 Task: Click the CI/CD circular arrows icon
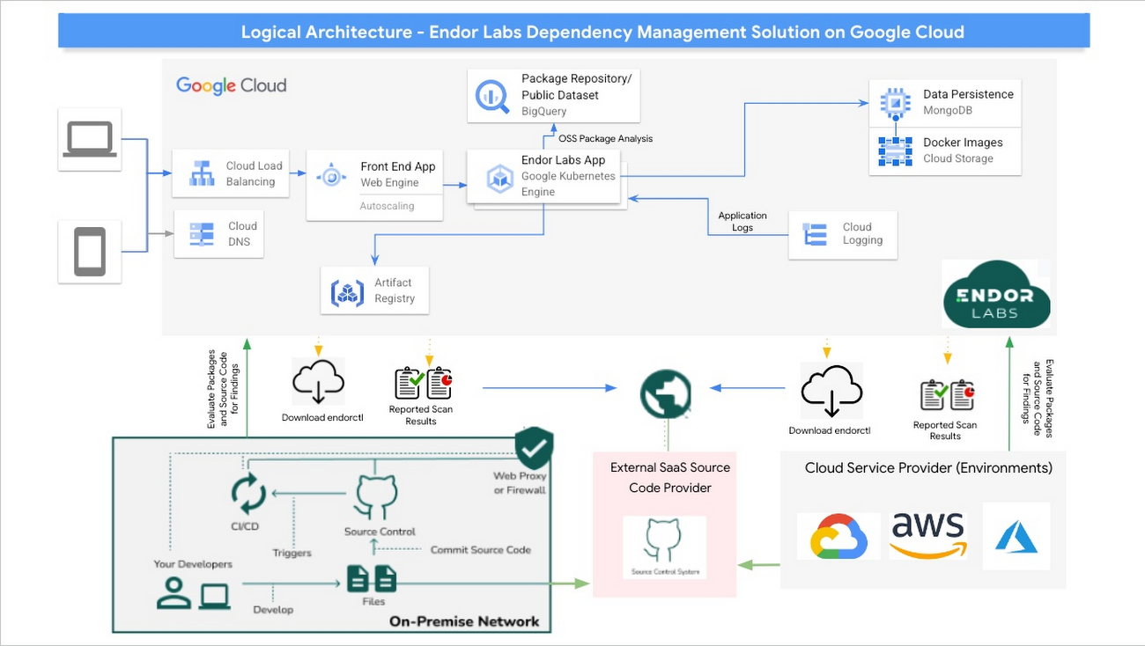click(x=248, y=494)
